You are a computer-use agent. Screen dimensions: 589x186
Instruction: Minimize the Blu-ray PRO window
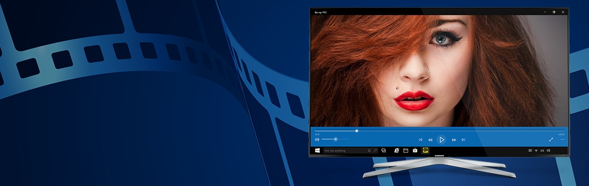tap(545, 12)
